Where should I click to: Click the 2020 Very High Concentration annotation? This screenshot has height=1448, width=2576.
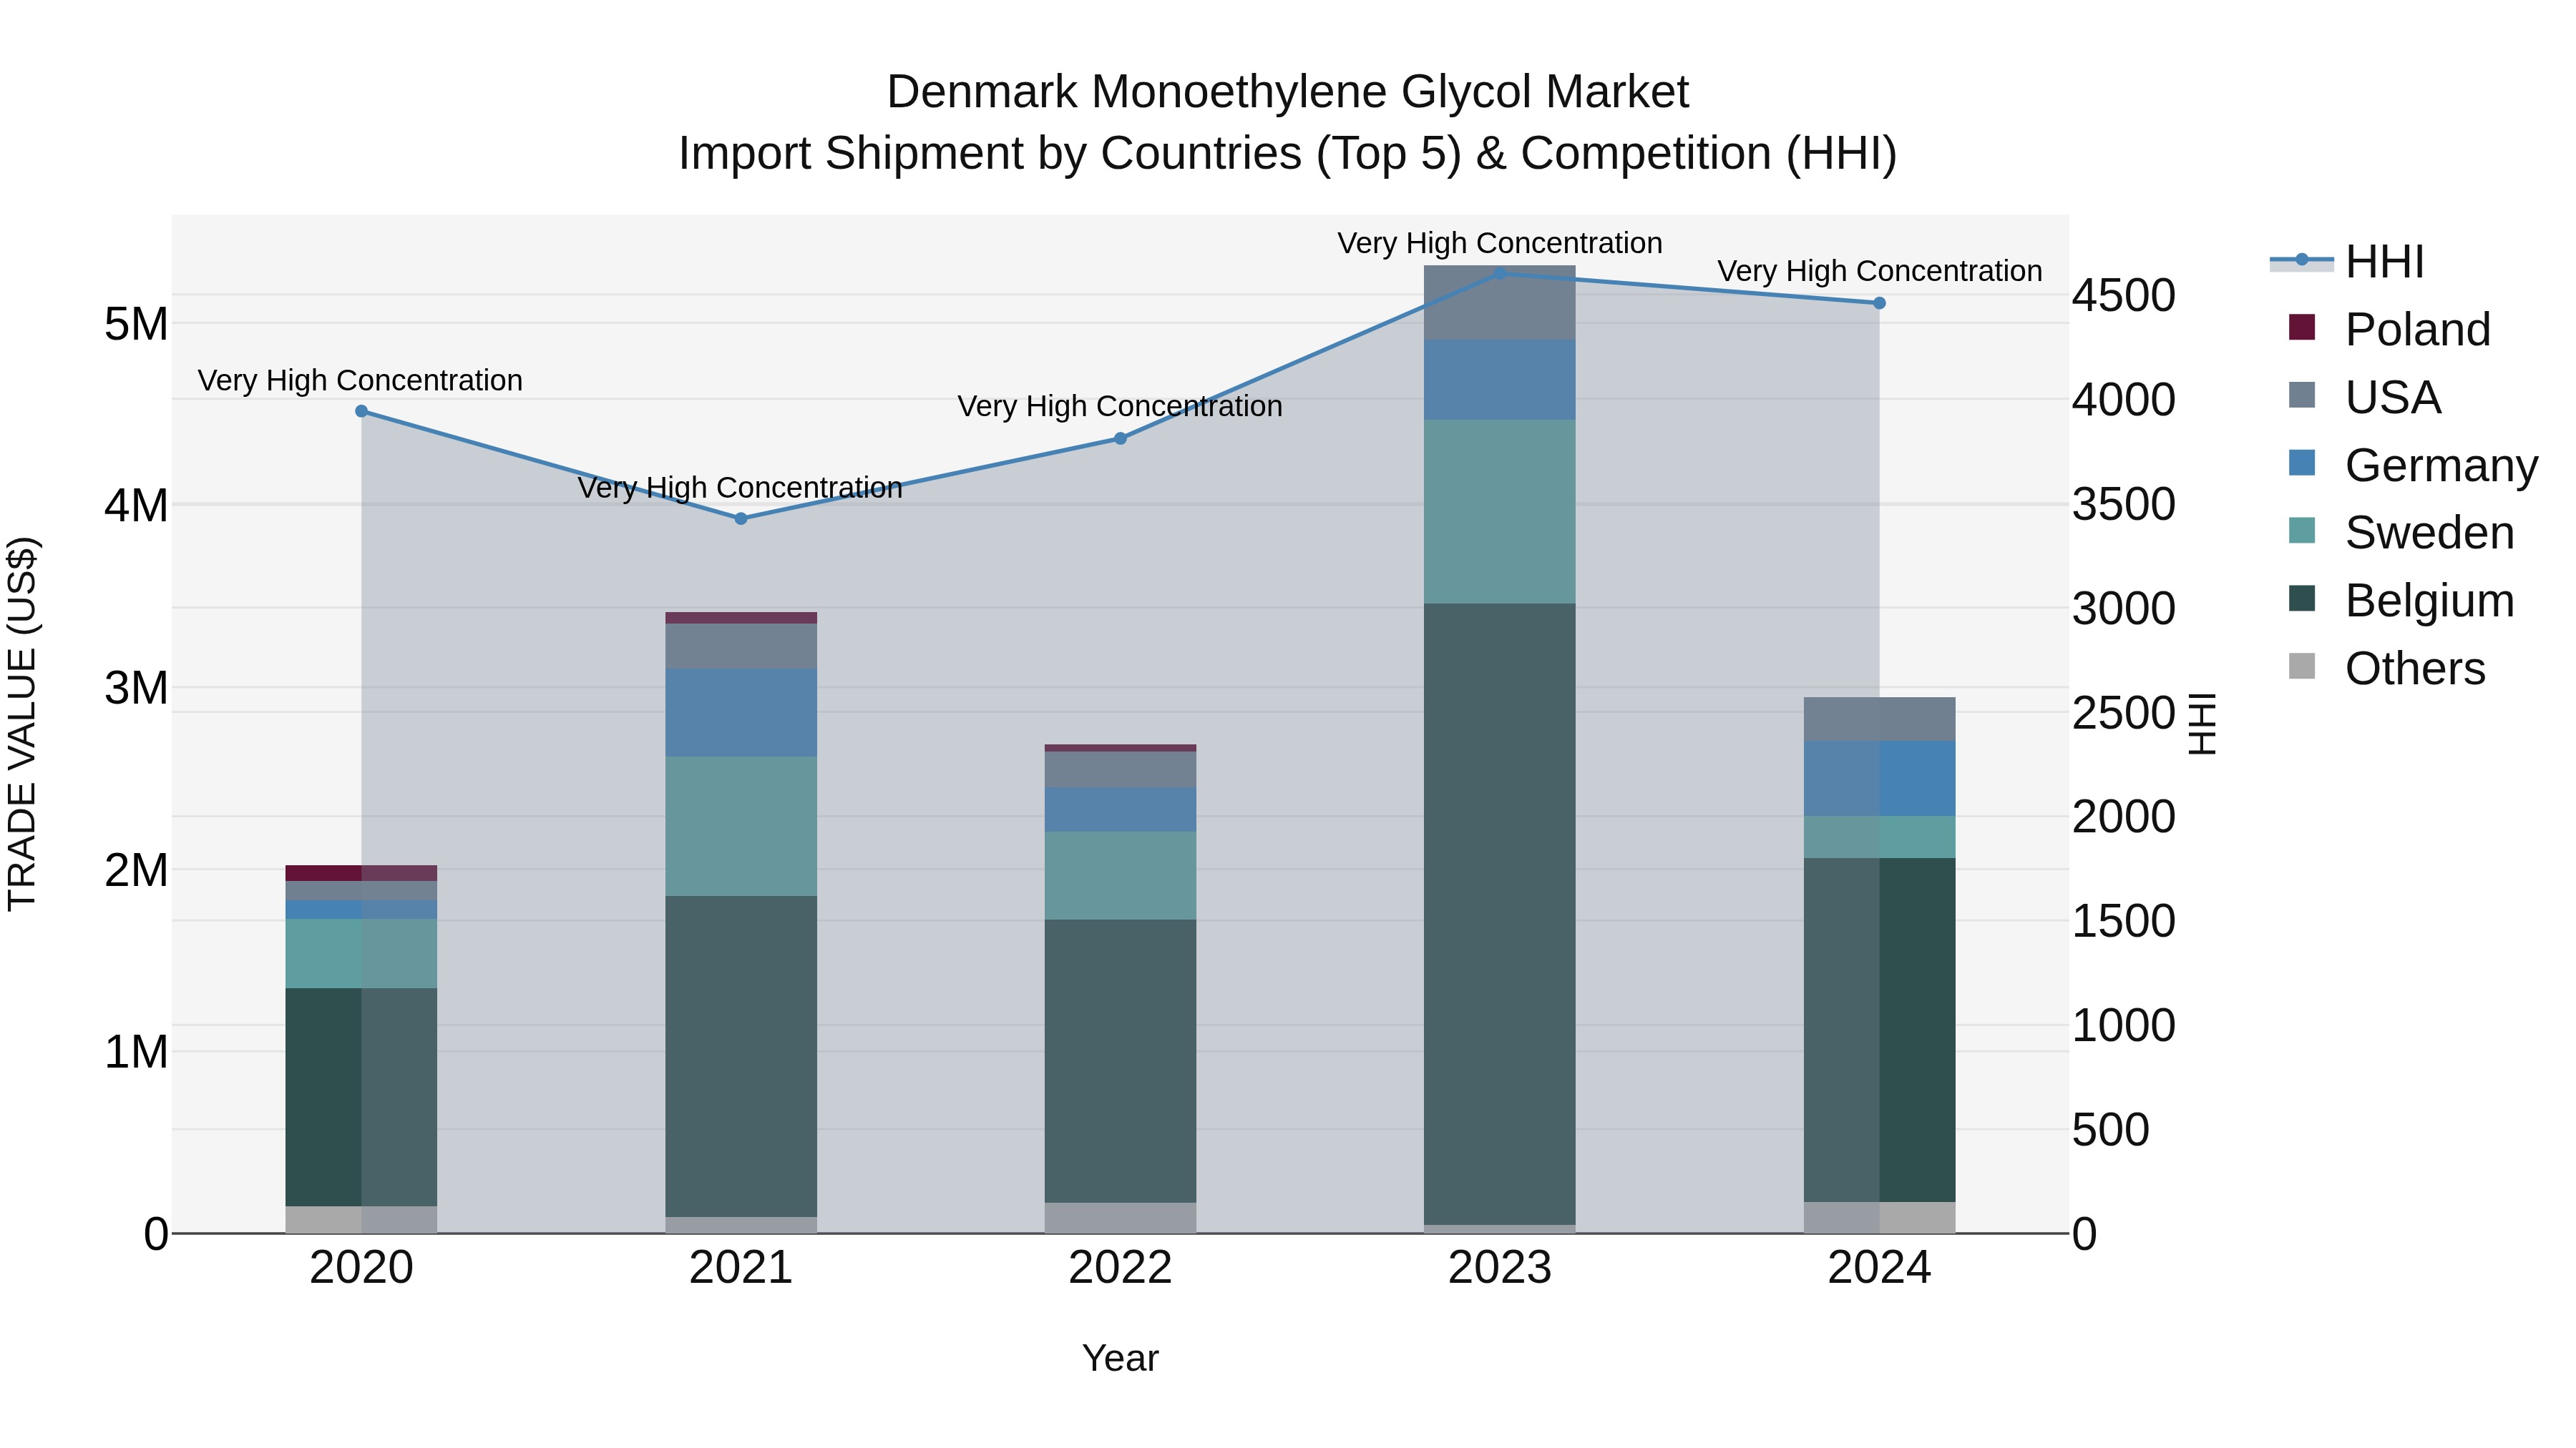pyautogui.click(x=360, y=380)
